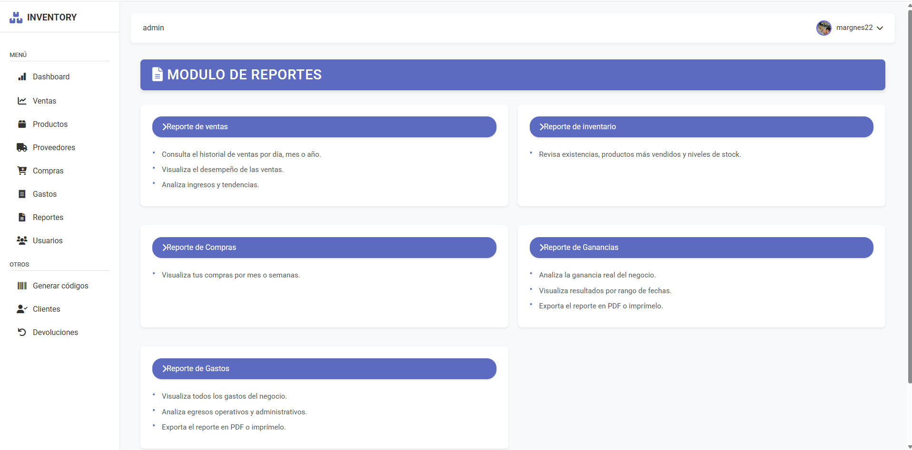The width and height of the screenshot is (912, 450).
Task: Click the Gastos receipt icon
Action: click(x=22, y=194)
